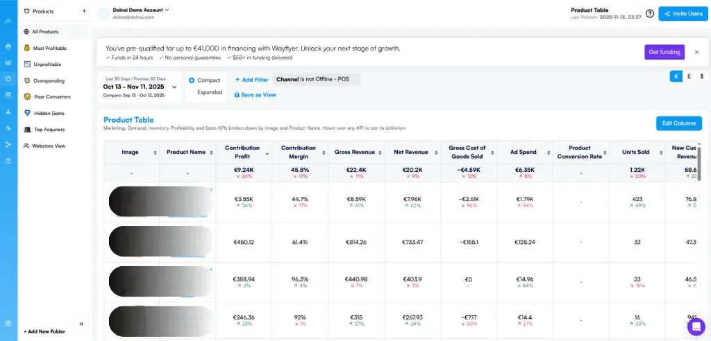This screenshot has width=711, height=341.
Task: Click Get funding button
Action: pos(664,52)
